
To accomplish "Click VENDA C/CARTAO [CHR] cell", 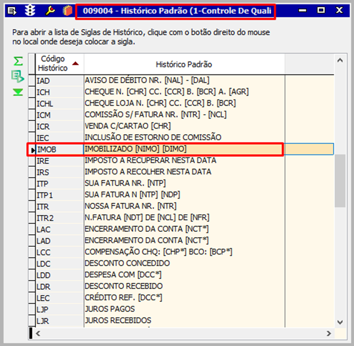I will click(184, 126).
